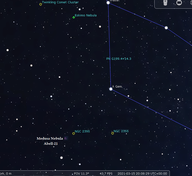Click the Medusa Nebula text label
The image size is (192, 176).
pyautogui.click(x=50, y=138)
